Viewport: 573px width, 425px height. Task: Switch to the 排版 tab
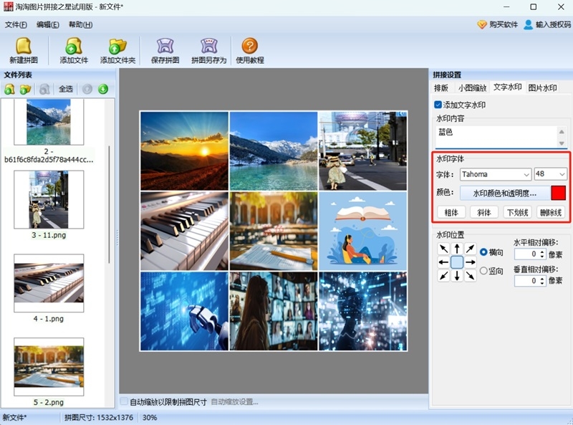(441, 87)
